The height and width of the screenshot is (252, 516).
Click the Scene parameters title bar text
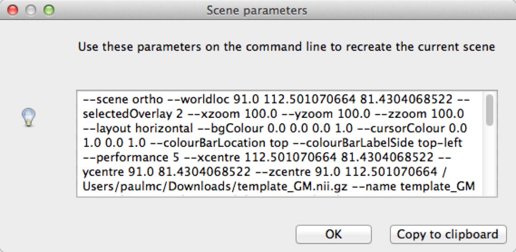click(x=257, y=10)
